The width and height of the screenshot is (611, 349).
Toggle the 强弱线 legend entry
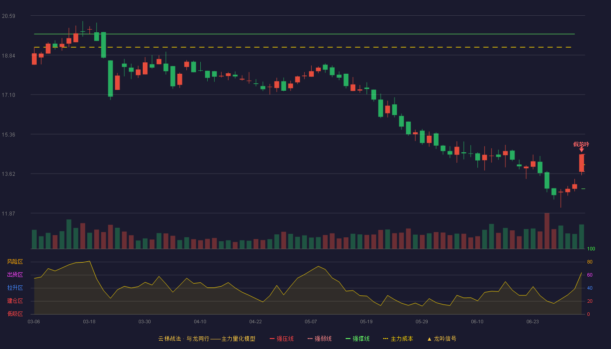[319, 339]
